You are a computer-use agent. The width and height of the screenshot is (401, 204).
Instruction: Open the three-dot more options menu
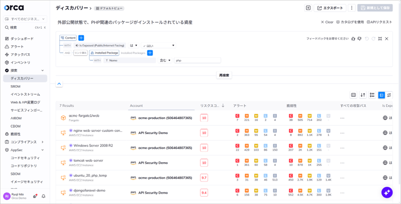[x=352, y=8]
